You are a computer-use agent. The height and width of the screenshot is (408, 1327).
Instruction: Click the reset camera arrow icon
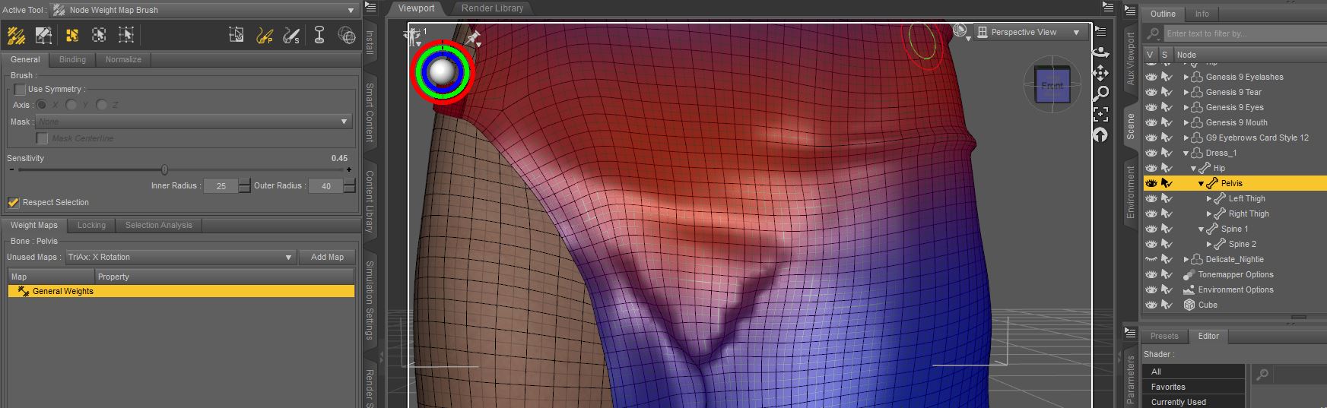[x=1100, y=134]
